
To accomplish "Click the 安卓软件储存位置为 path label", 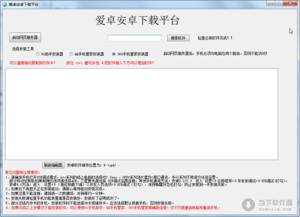I will 91,165.
